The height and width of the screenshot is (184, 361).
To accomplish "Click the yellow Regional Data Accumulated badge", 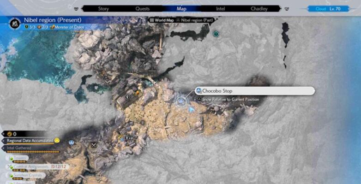I will [57, 140].
